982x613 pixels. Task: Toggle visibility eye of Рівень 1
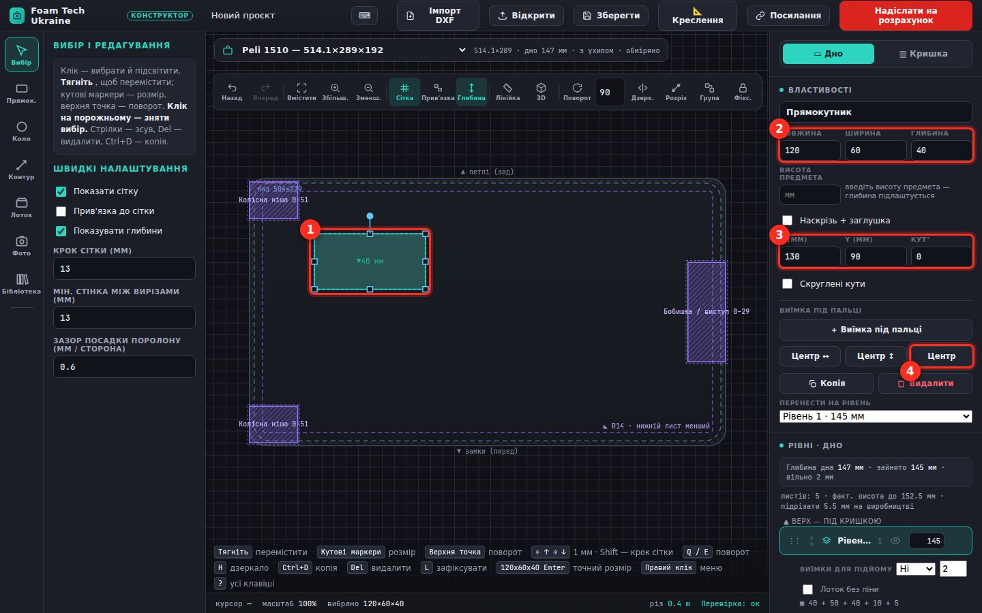click(x=895, y=541)
